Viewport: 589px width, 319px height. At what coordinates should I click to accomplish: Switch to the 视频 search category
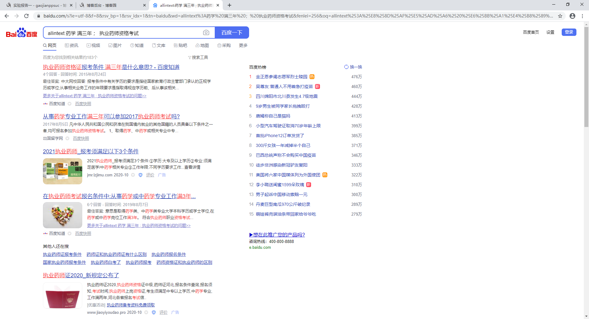[93, 45]
